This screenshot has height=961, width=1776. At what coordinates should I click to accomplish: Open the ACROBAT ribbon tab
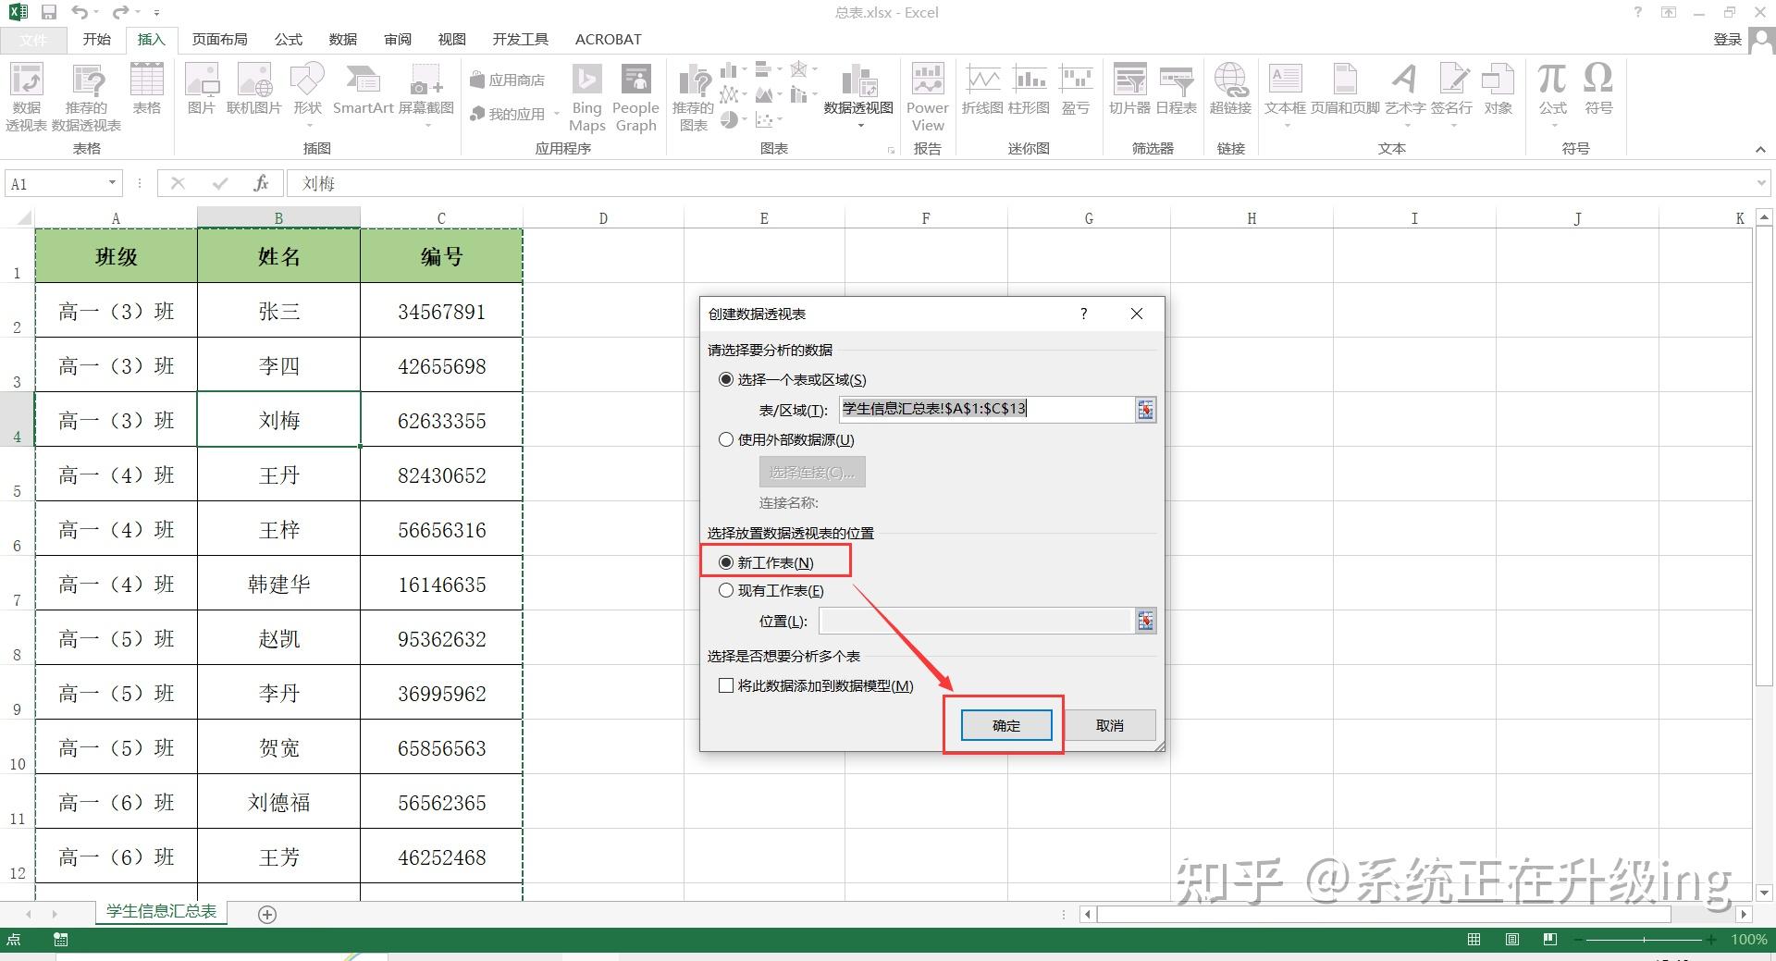pos(607,39)
